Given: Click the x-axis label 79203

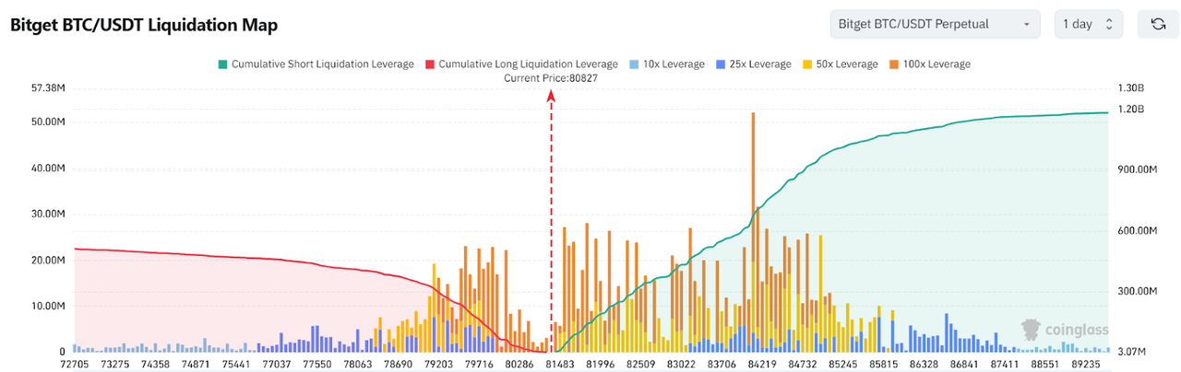Looking at the screenshot, I should (x=438, y=365).
